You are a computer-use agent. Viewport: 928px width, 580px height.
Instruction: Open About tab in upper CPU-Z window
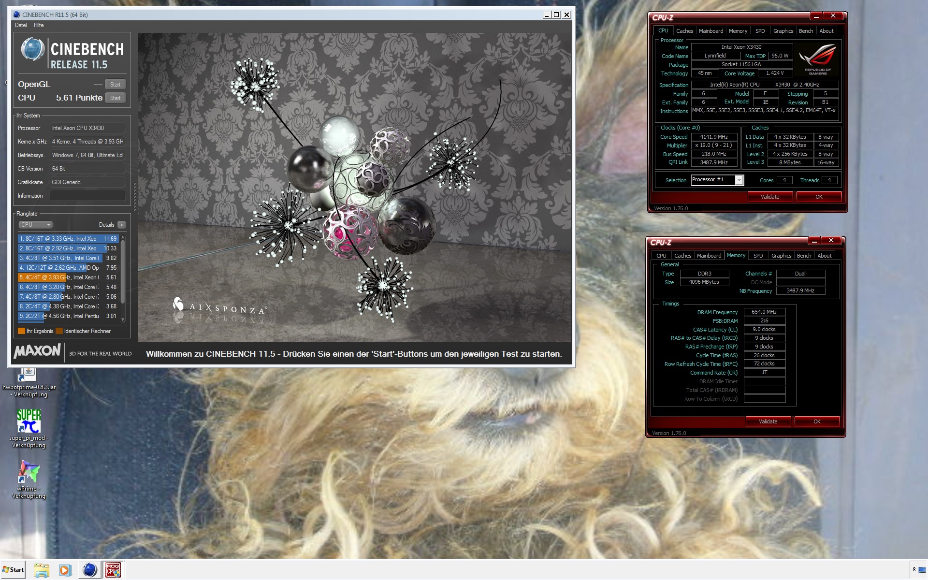[x=826, y=31]
